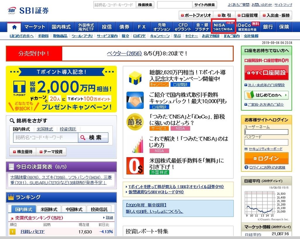Viewport: 300px width, 239px height.
Task: Click the blue info icon under login
Action: click(246, 167)
